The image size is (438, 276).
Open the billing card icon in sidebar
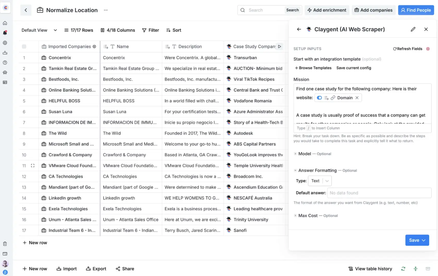click(5, 254)
